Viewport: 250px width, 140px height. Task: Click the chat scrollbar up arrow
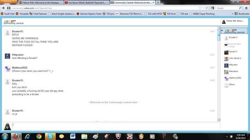[x=219, y=28]
